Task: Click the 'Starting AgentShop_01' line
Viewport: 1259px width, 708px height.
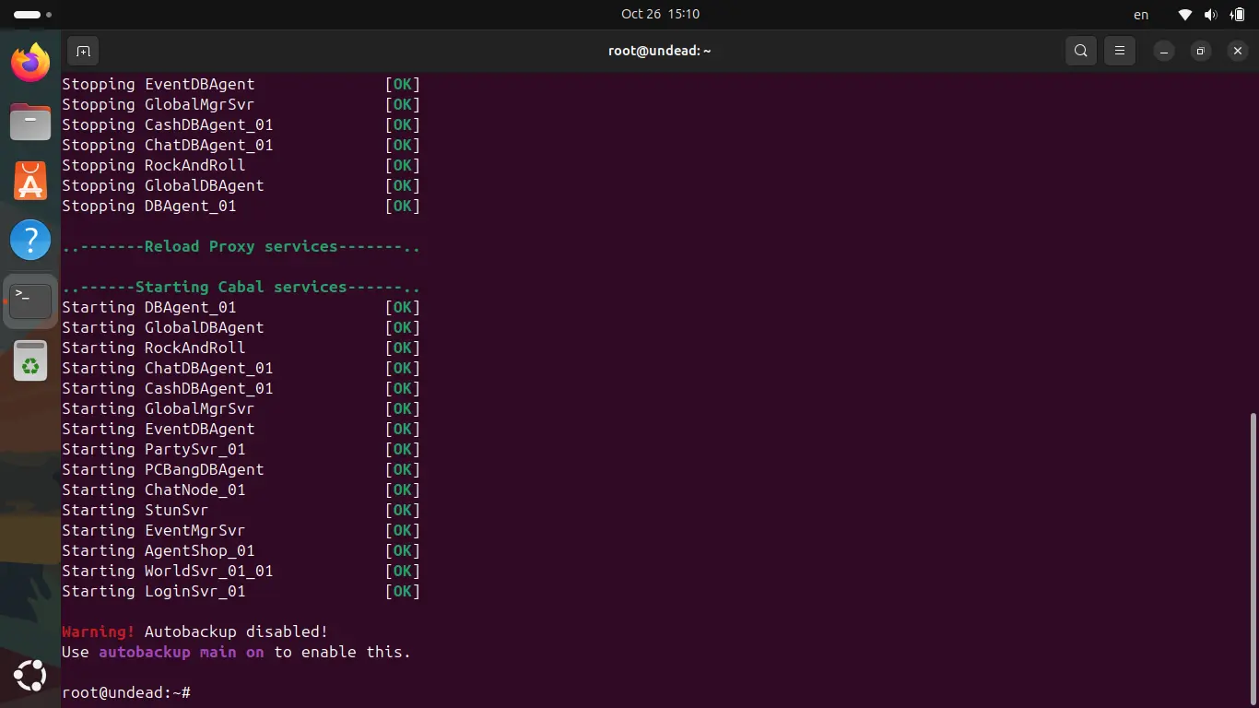Action: (x=241, y=550)
